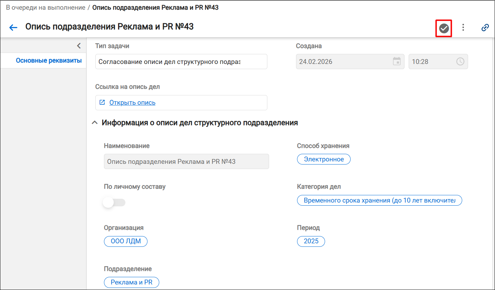This screenshot has width=495, height=290.
Task: Click the Категория дел chip value
Action: pyautogui.click(x=379, y=200)
